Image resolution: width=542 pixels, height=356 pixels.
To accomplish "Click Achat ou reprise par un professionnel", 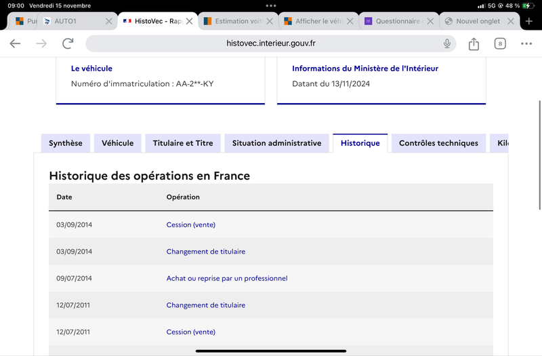I will (227, 279).
